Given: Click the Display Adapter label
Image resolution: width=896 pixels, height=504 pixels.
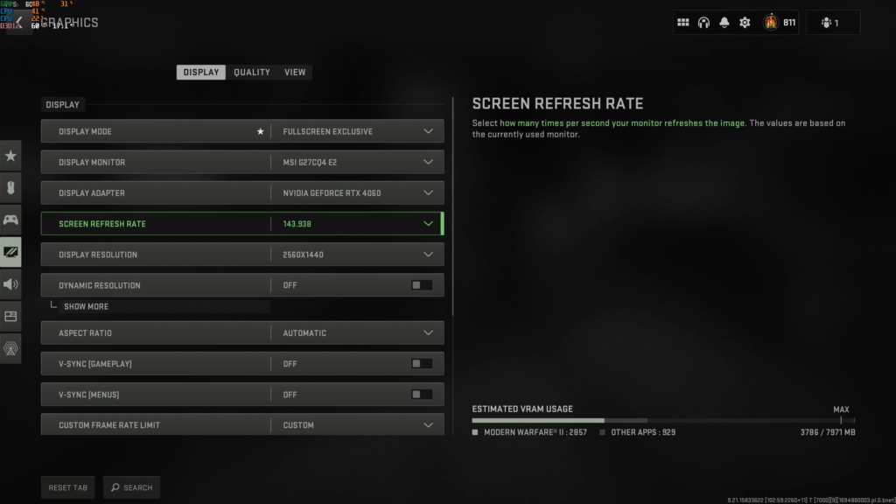Looking at the screenshot, I should (91, 193).
